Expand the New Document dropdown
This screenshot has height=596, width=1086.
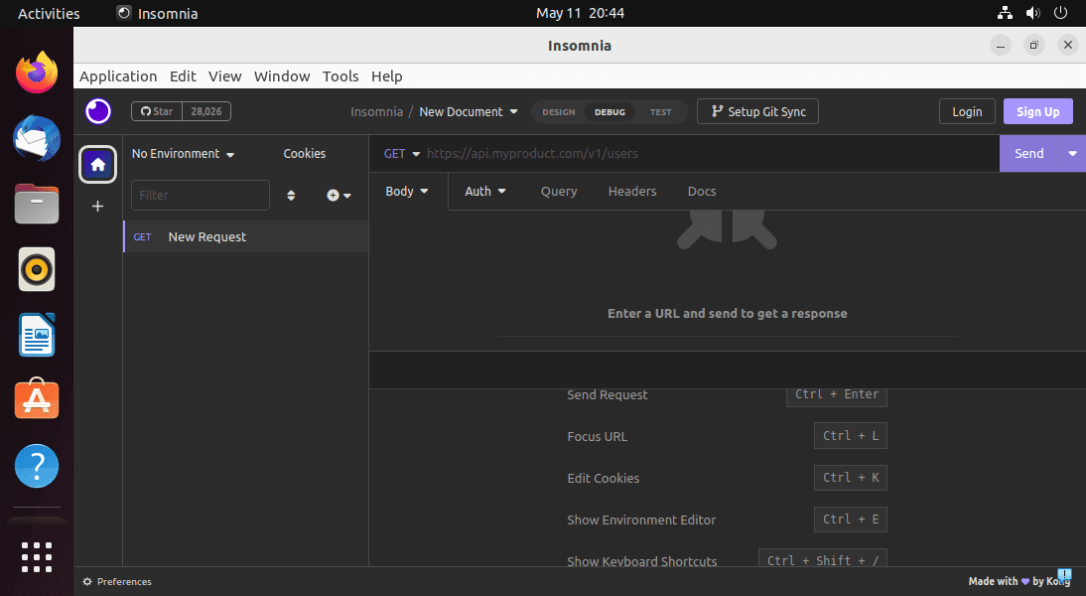469,111
